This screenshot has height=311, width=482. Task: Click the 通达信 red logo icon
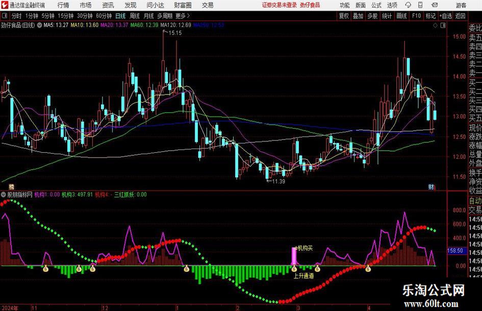click(x=5, y=5)
